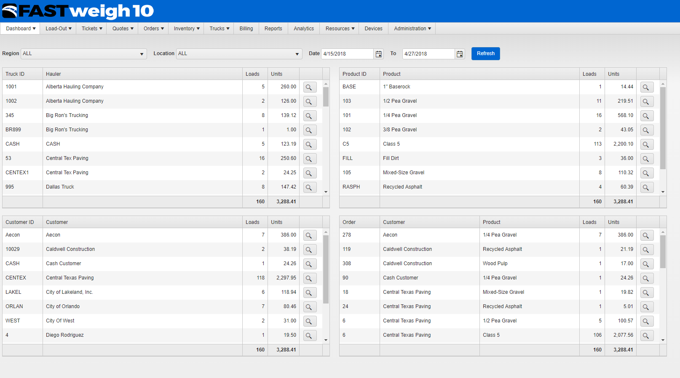Expand the Resources menu
The height and width of the screenshot is (378, 680).
[340, 29]
